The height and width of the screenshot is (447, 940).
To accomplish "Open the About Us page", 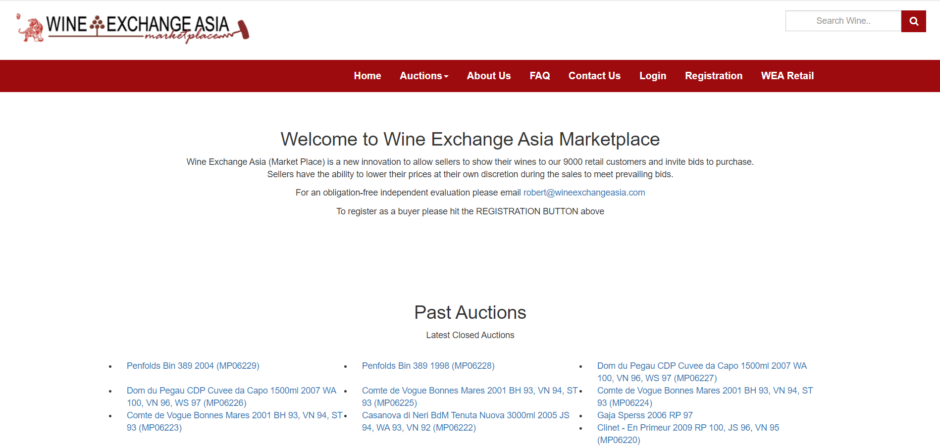I will pos(489,76).
